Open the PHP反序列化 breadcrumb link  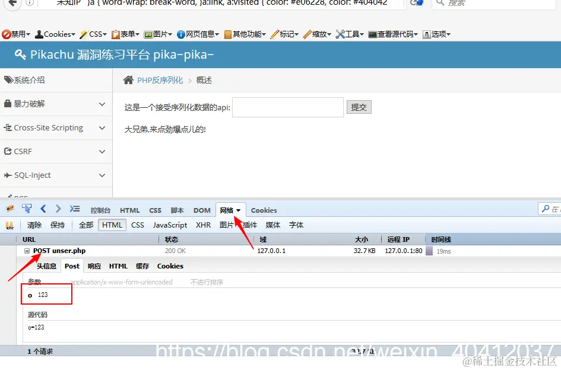point(160,80)
